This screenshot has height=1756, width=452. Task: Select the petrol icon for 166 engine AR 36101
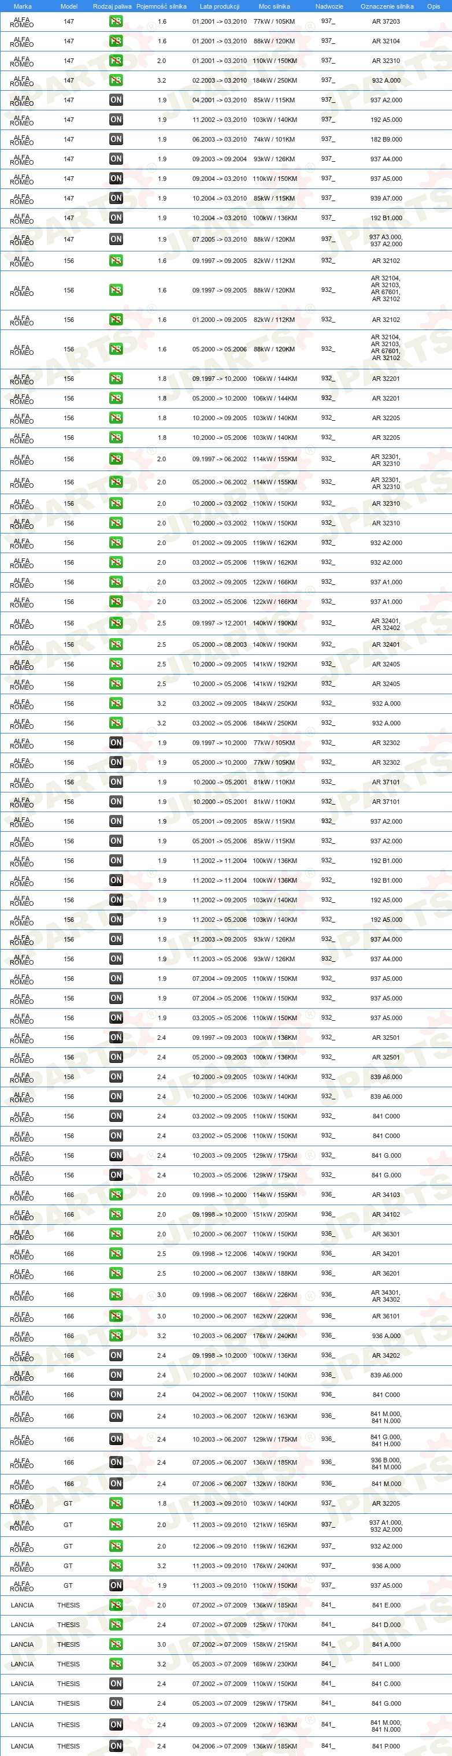coord(116,1317)
